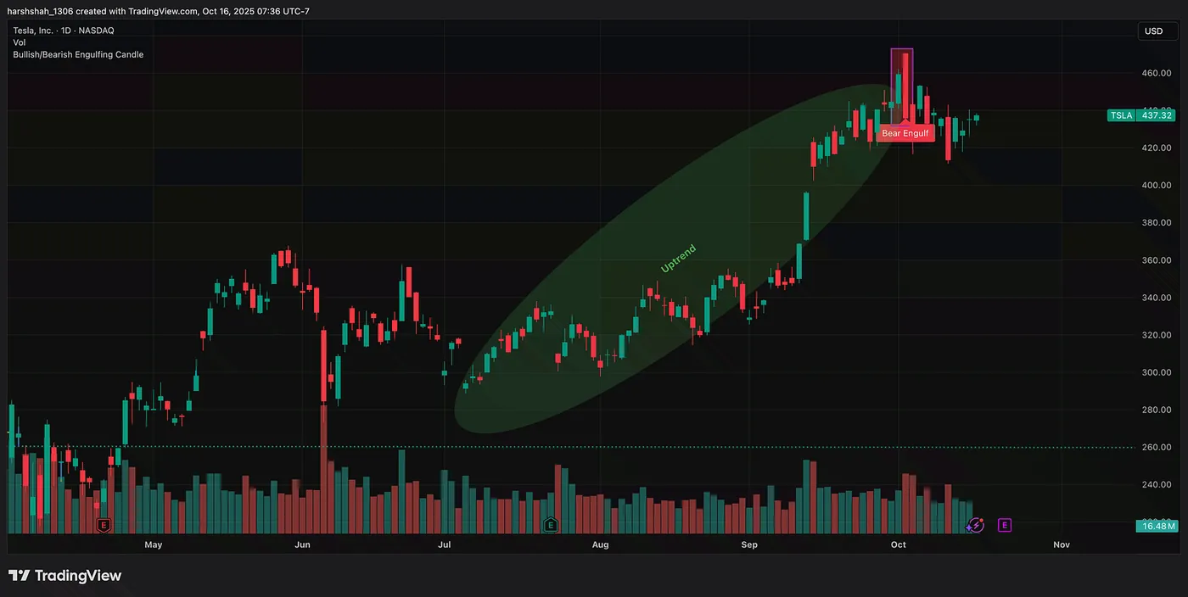
Task: Click the 240.00 price axis label
Action: pyautogui.click(x=1156, y=484)
